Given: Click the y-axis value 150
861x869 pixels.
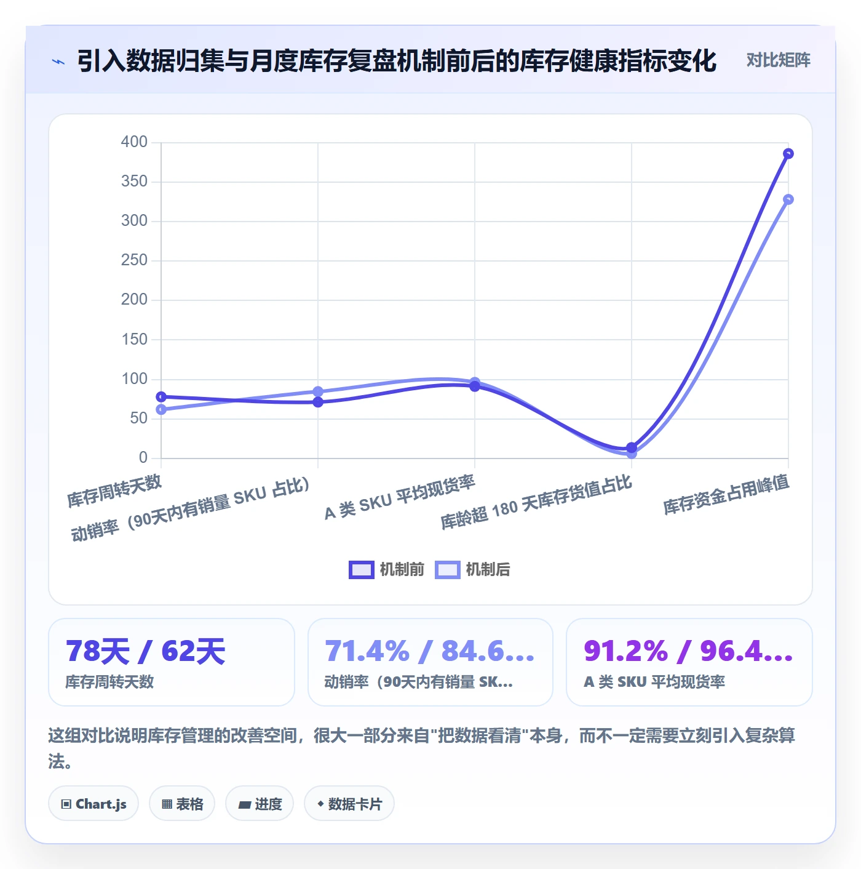Looking at the screenshot, I should click(134, 340).
